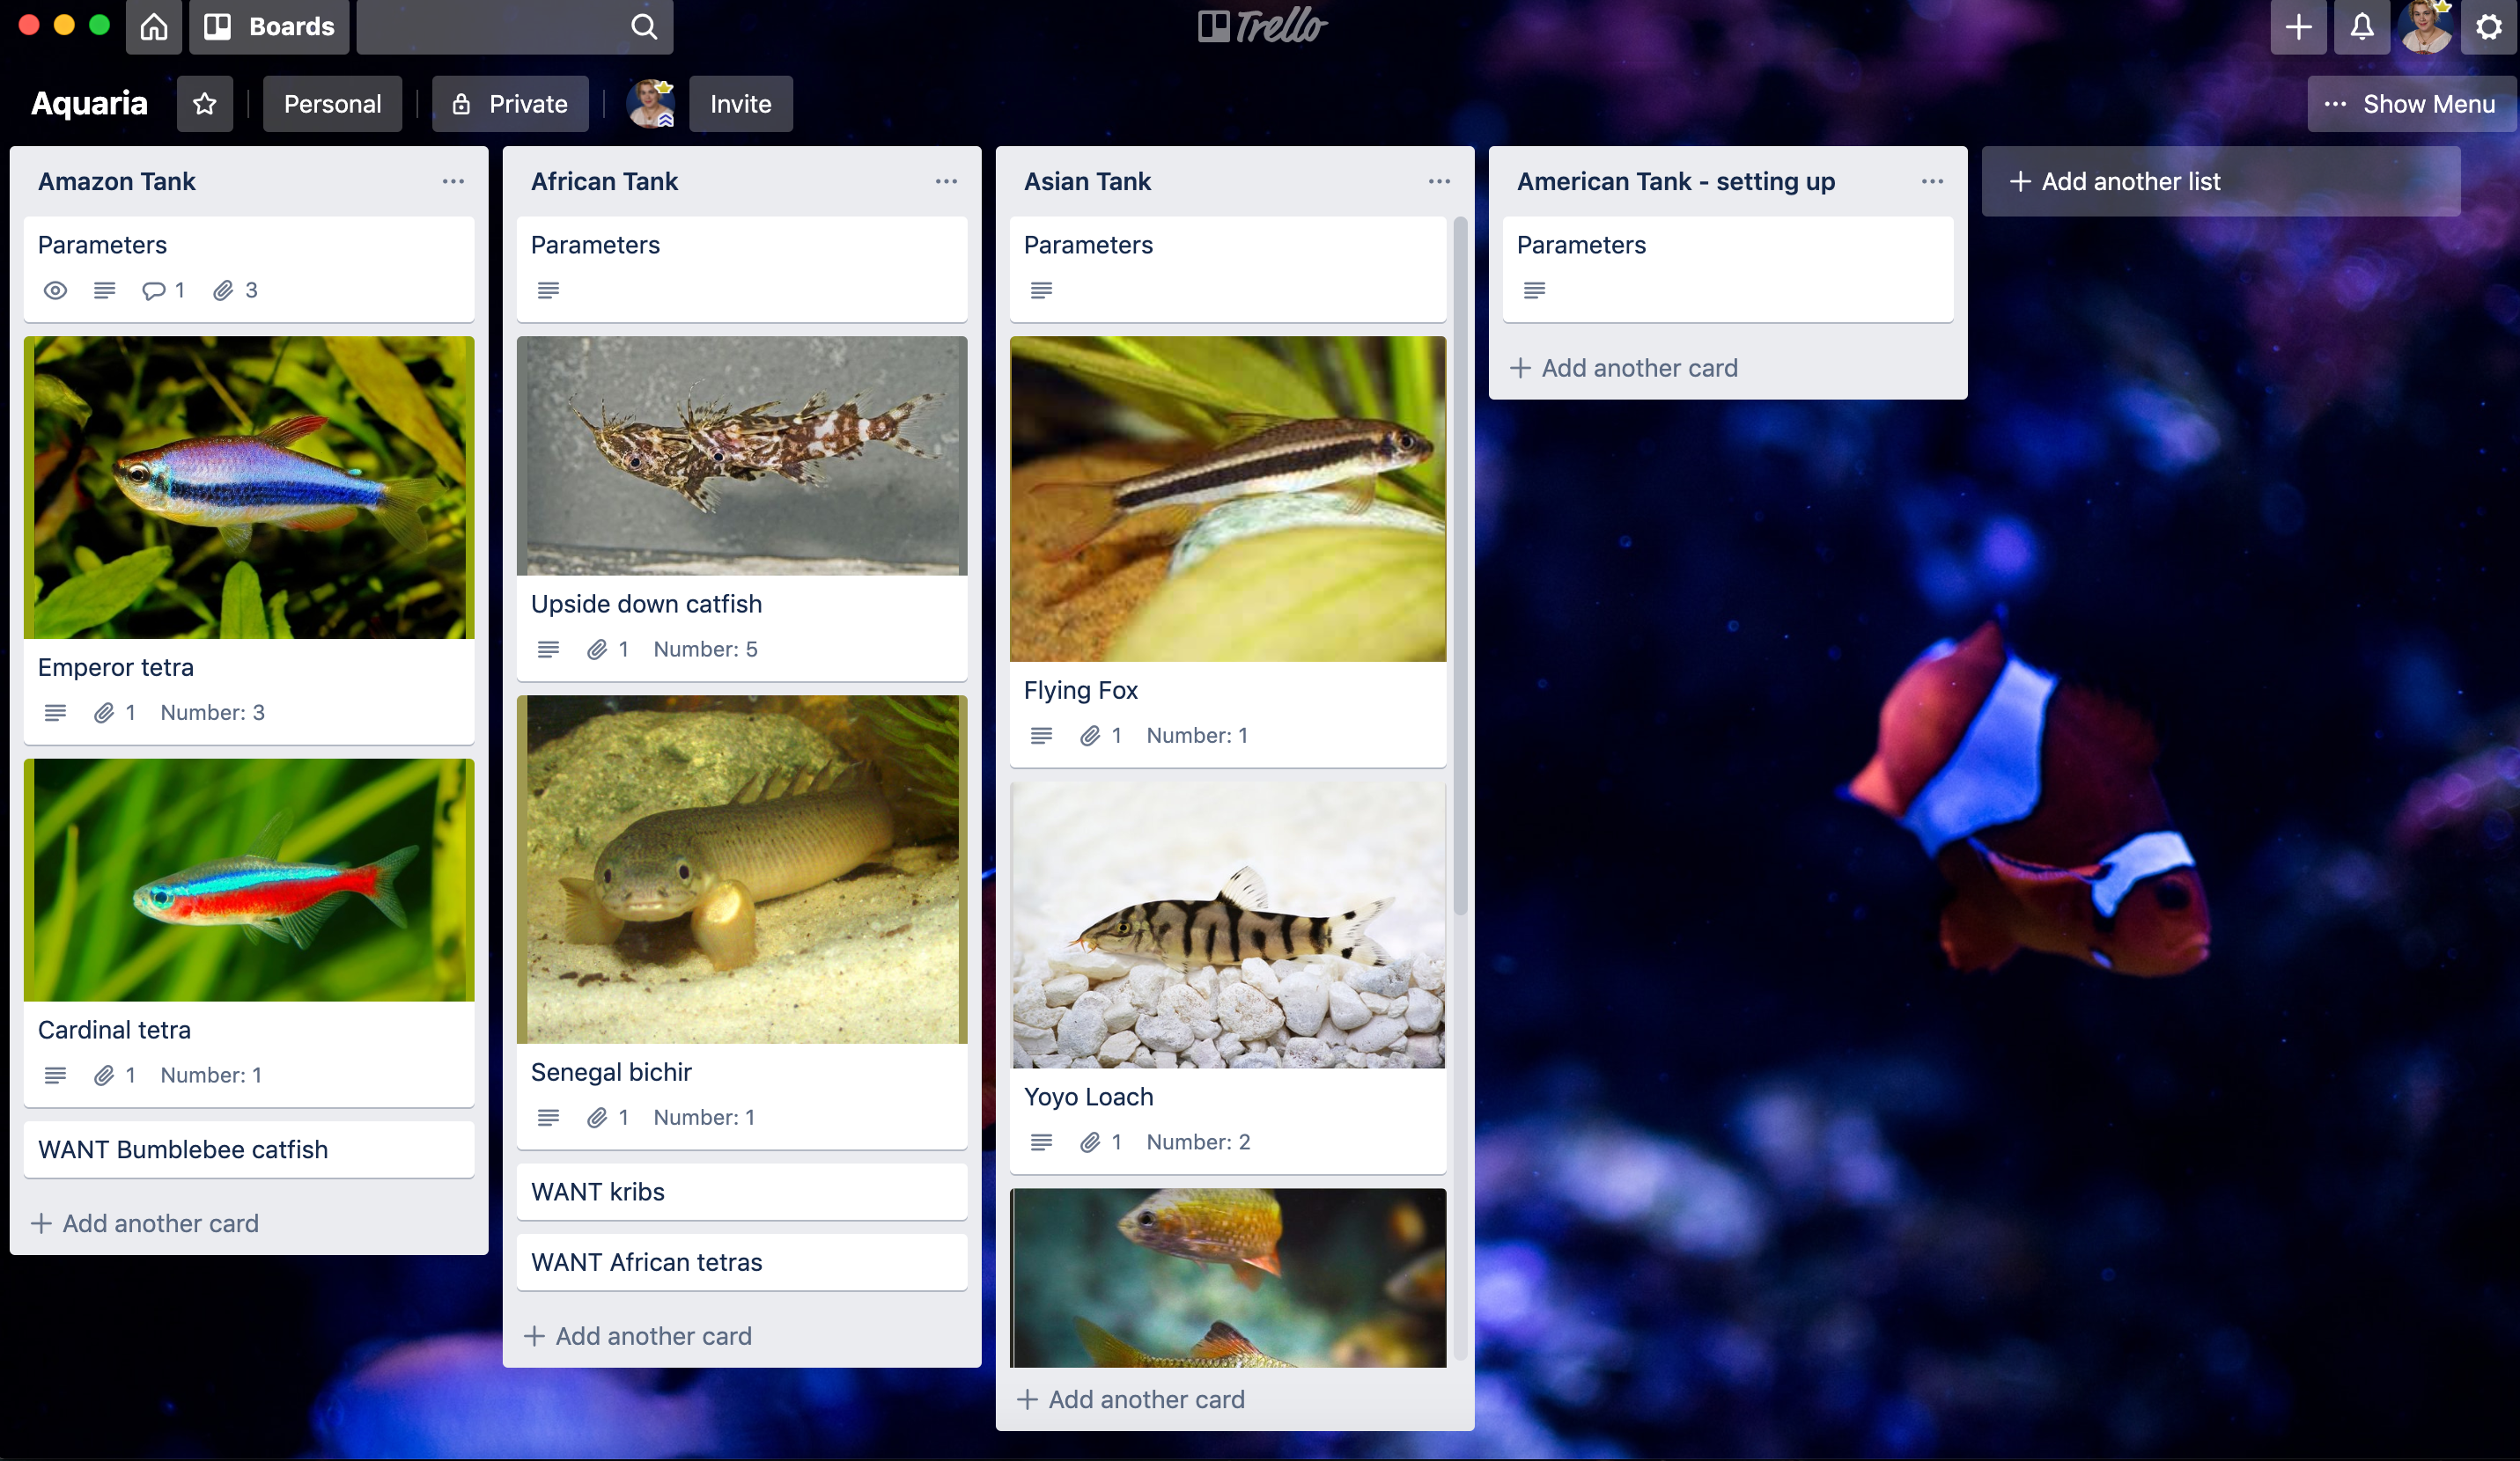This screenshot has height=1461, width=2520.
Task: Click Add another list option
Action: [2111, 180]
